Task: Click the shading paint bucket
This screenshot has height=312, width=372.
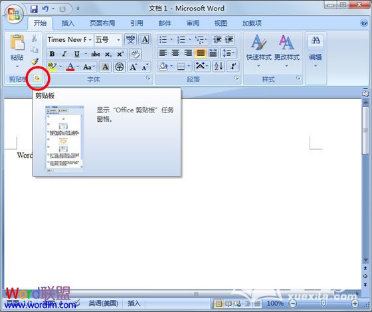Action: tap(163, 67)
